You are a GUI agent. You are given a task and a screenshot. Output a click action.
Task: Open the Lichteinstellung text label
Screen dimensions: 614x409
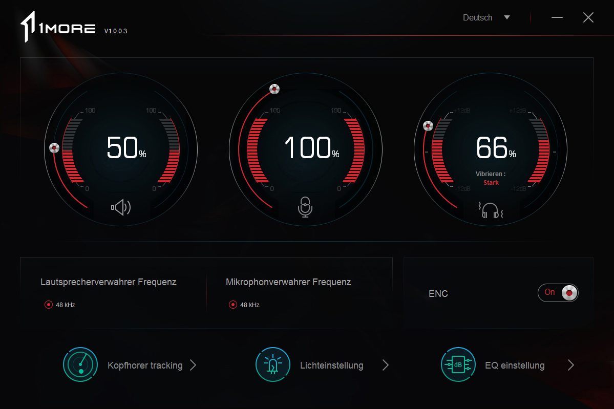coord(331,365)
